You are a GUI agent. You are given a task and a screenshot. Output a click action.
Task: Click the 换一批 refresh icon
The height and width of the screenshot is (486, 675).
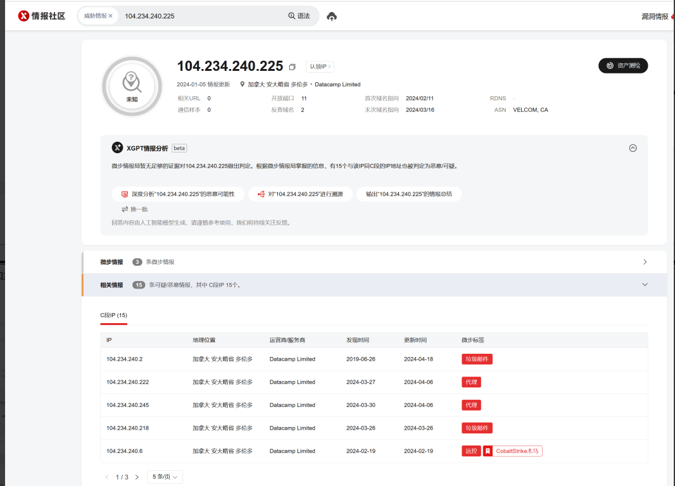[x=125, y=209]
